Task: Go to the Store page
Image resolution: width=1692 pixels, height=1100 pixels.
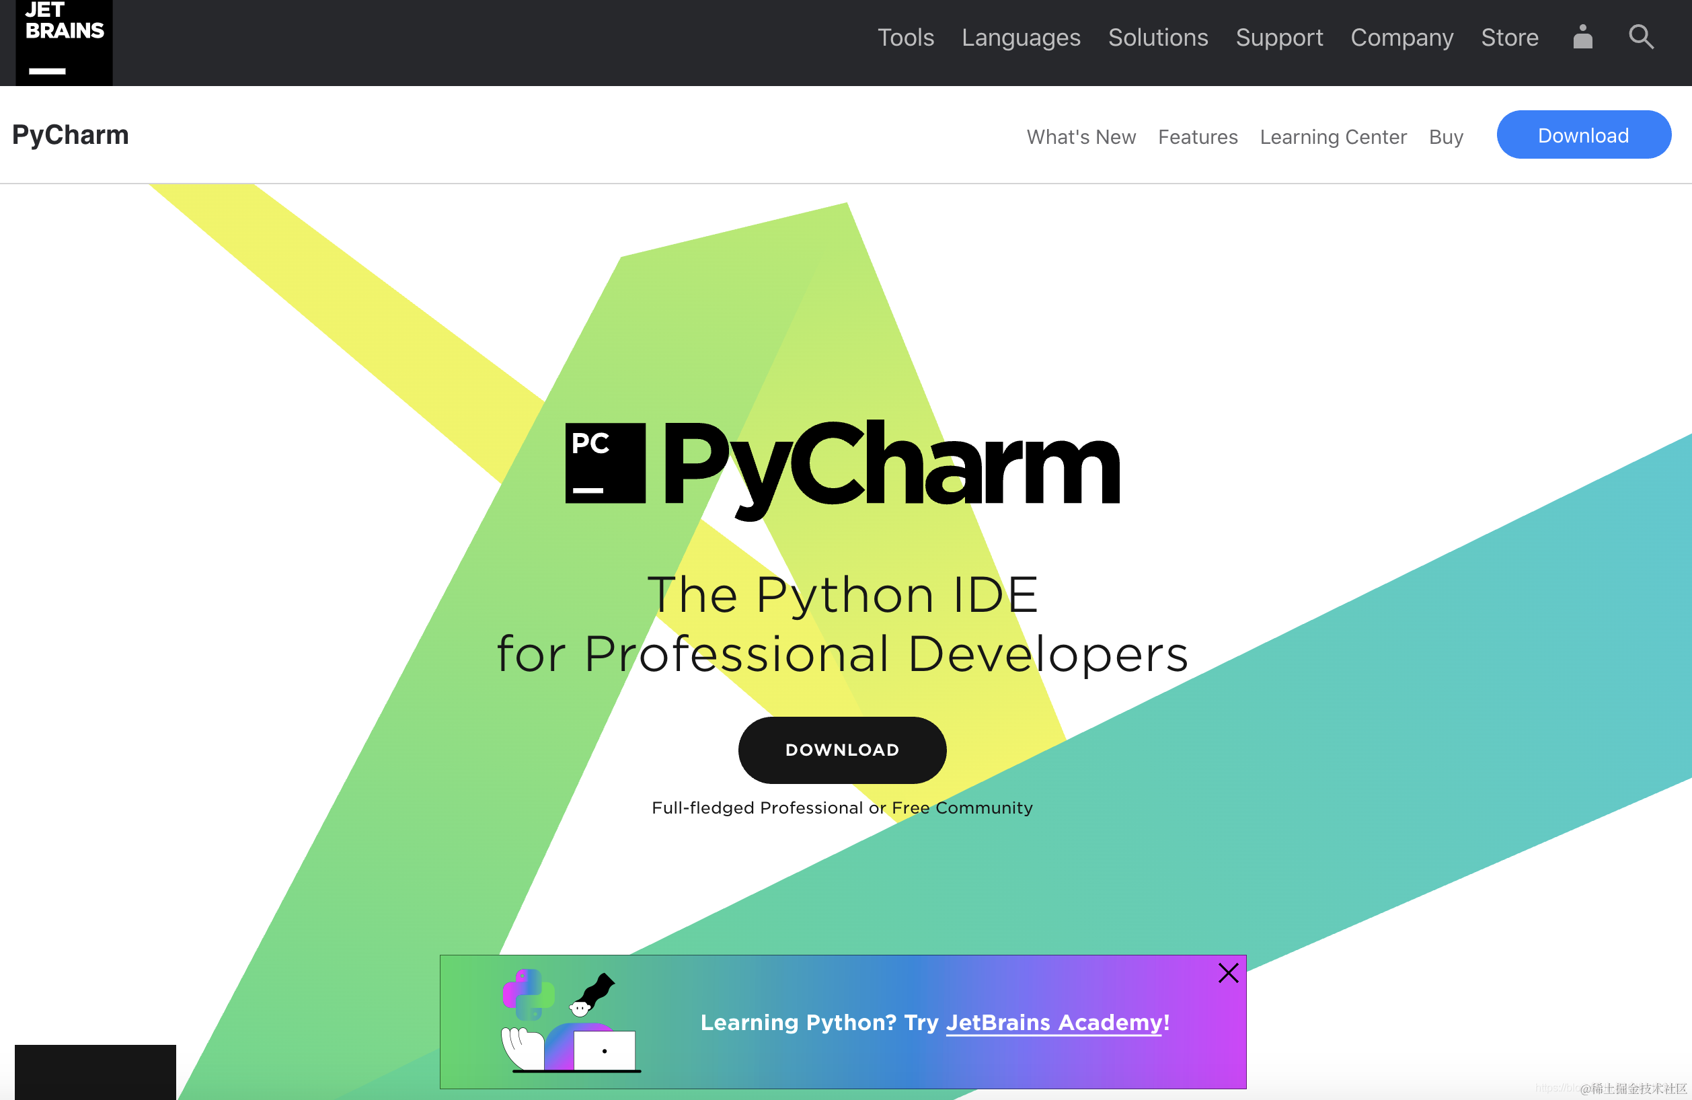Action: pyautogui.click(x=1509, y=37)
